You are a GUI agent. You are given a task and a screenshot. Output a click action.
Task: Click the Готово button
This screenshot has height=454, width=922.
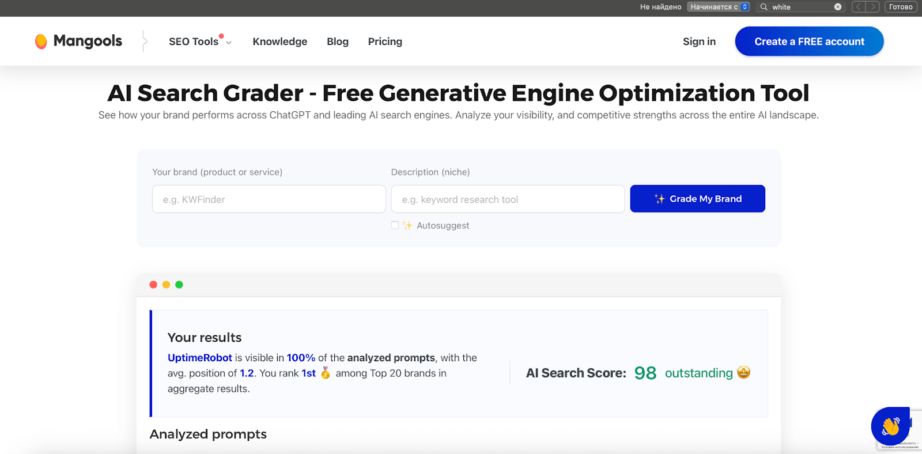[x=901, y=7]
